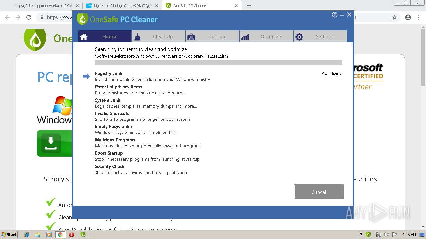The width and height of the screenshot is (426, 239).
Task: Switch to the click.mppmnetwork.com browser tab
Action: (43, 6)
